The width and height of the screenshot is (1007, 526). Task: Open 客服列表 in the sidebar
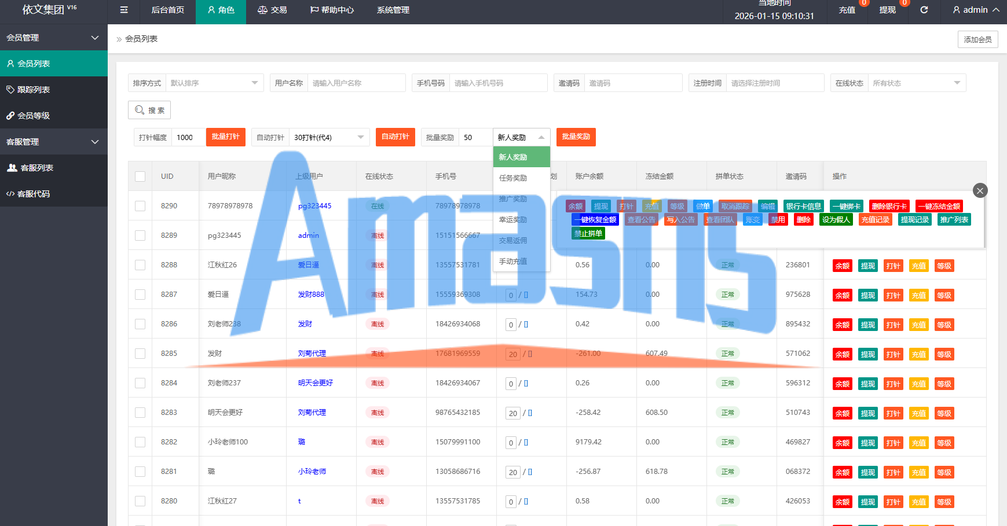tap(54, 168)
